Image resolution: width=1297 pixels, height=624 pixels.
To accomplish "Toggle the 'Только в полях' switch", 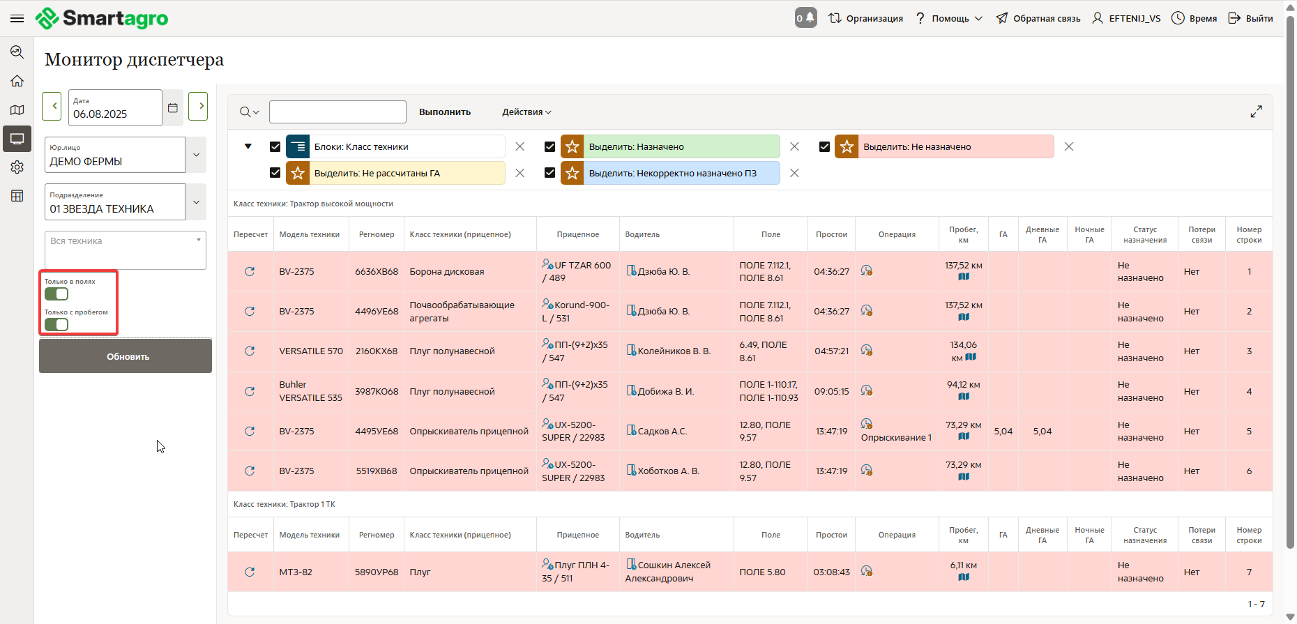I will (56, 294).
